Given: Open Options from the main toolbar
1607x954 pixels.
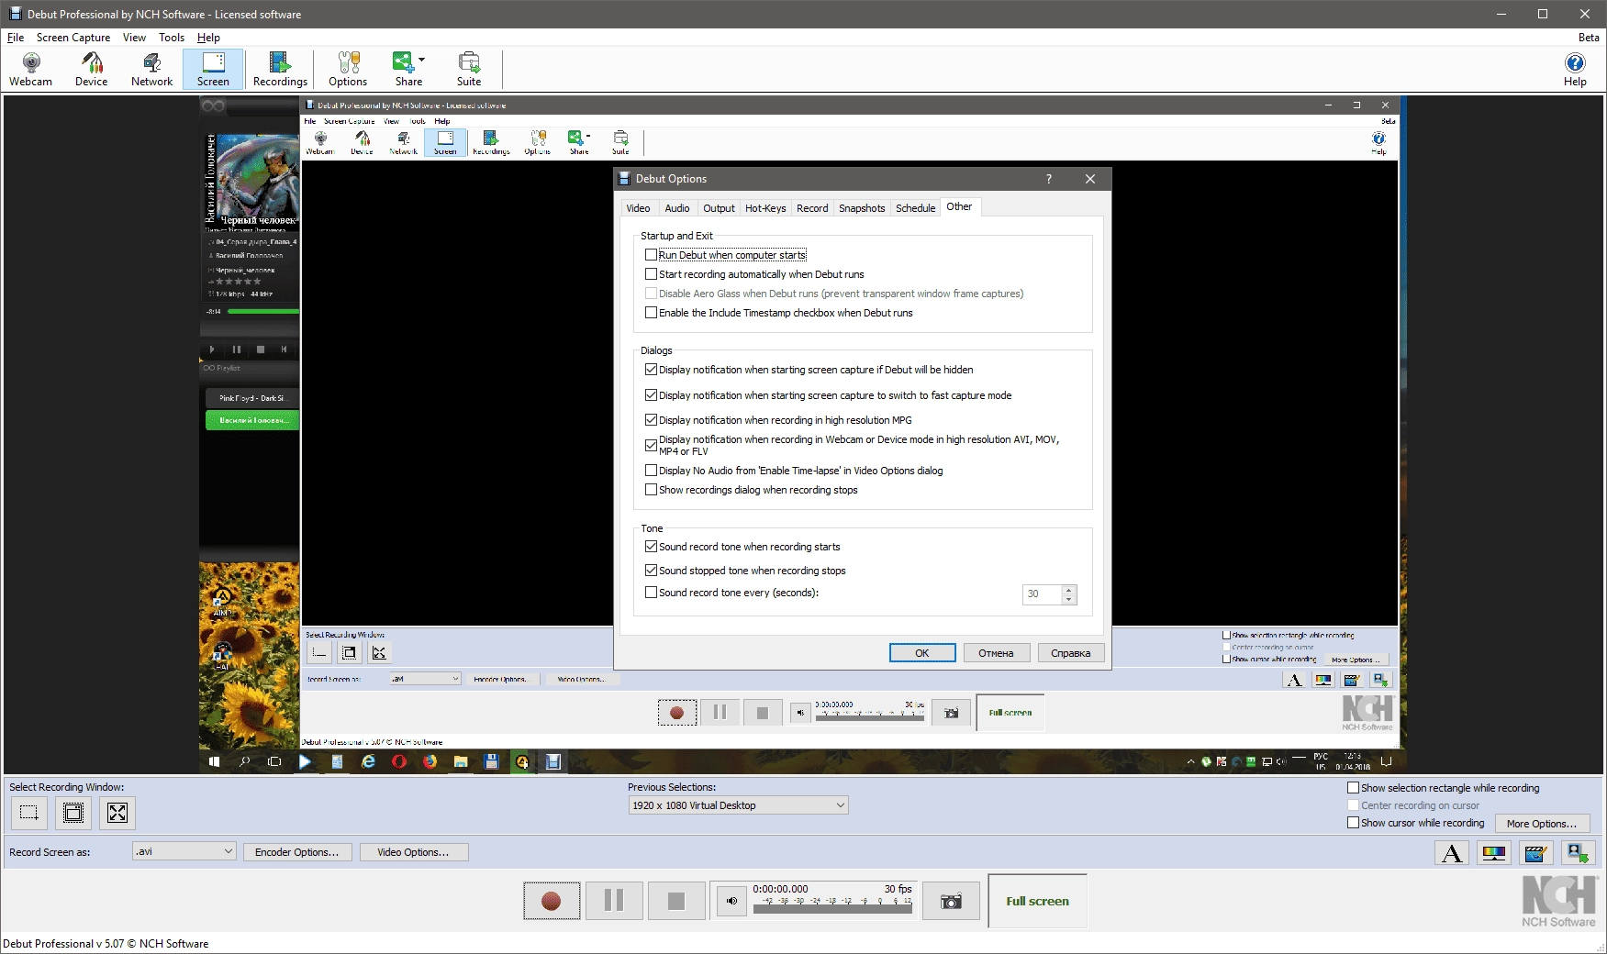Looking at the screenshot, I should coord(348,69).
